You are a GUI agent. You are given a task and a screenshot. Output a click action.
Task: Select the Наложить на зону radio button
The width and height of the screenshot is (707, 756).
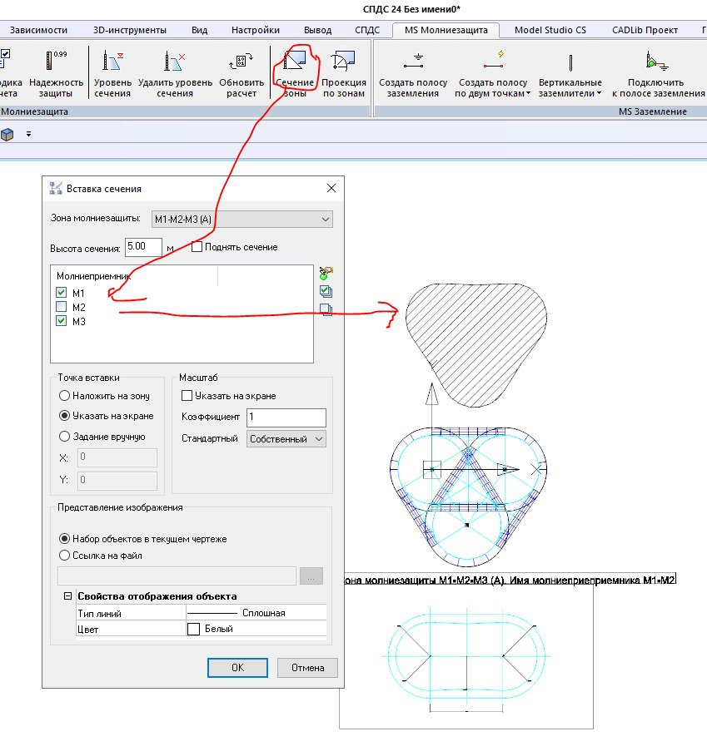(65, 396)
